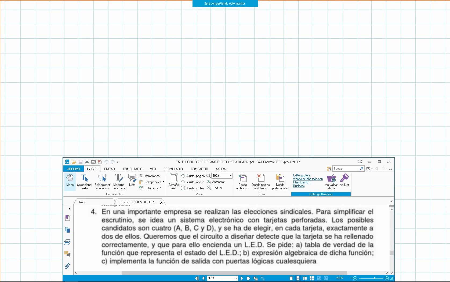Open the bookmarks side panel
Viewport: 450px width, 282px height.
tap(67, 218)
